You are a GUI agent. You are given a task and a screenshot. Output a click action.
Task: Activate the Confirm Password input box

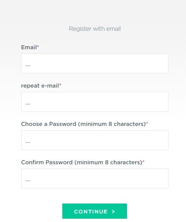point(95,178)
